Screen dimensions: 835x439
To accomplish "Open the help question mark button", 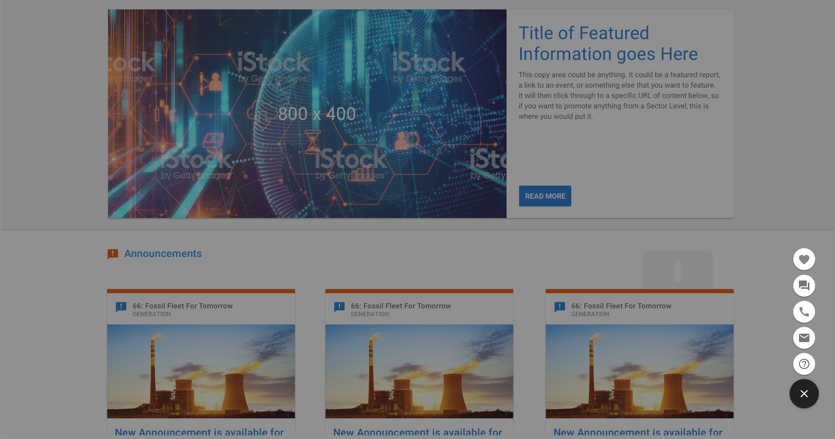I will pyautogui.click(x=804, y=364).
